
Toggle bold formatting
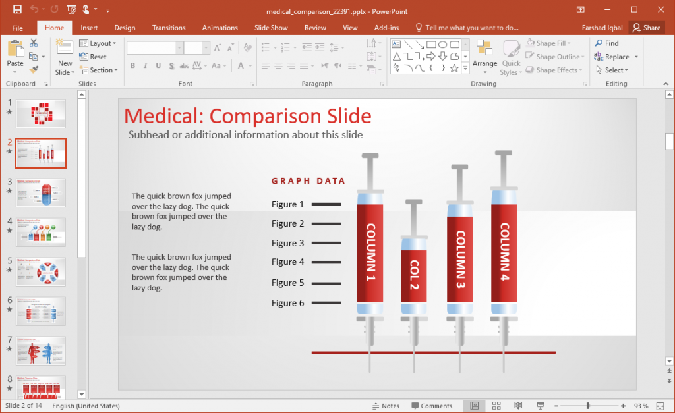pos(132,66)
